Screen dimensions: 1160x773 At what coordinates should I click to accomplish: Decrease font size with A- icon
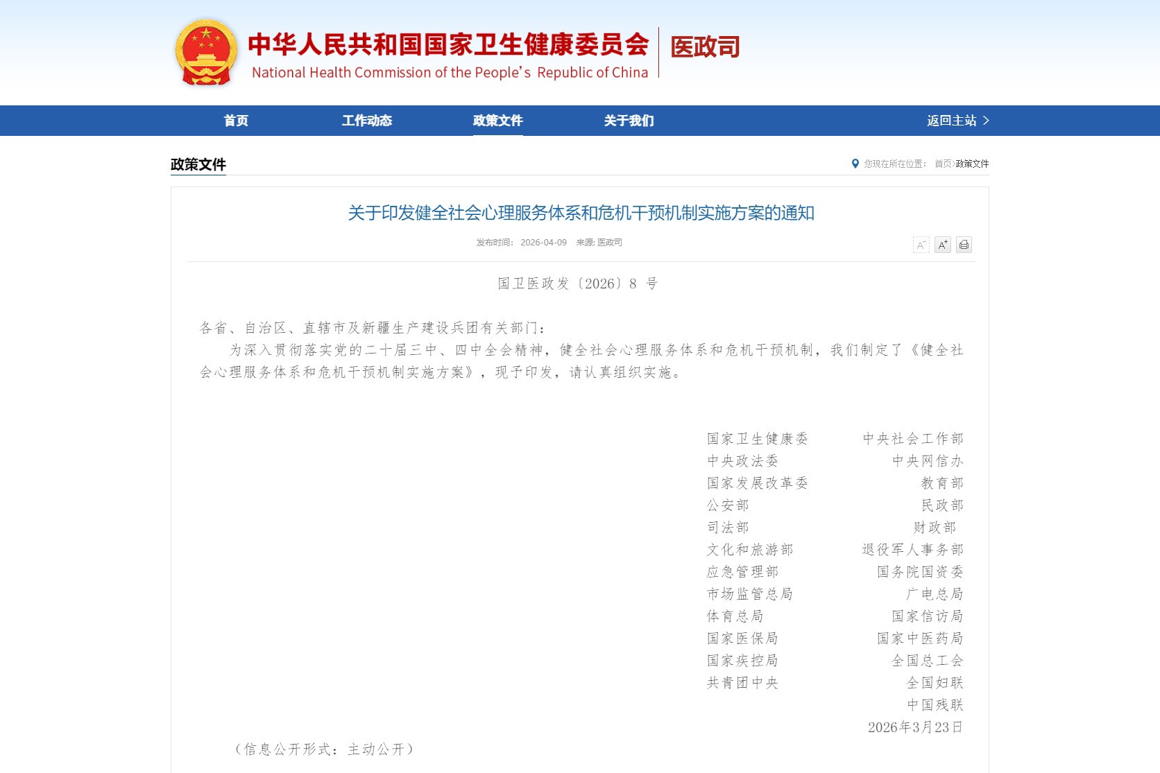[x=921, y=245]
